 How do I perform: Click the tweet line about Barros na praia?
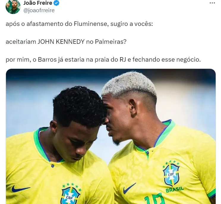[103, 60]
